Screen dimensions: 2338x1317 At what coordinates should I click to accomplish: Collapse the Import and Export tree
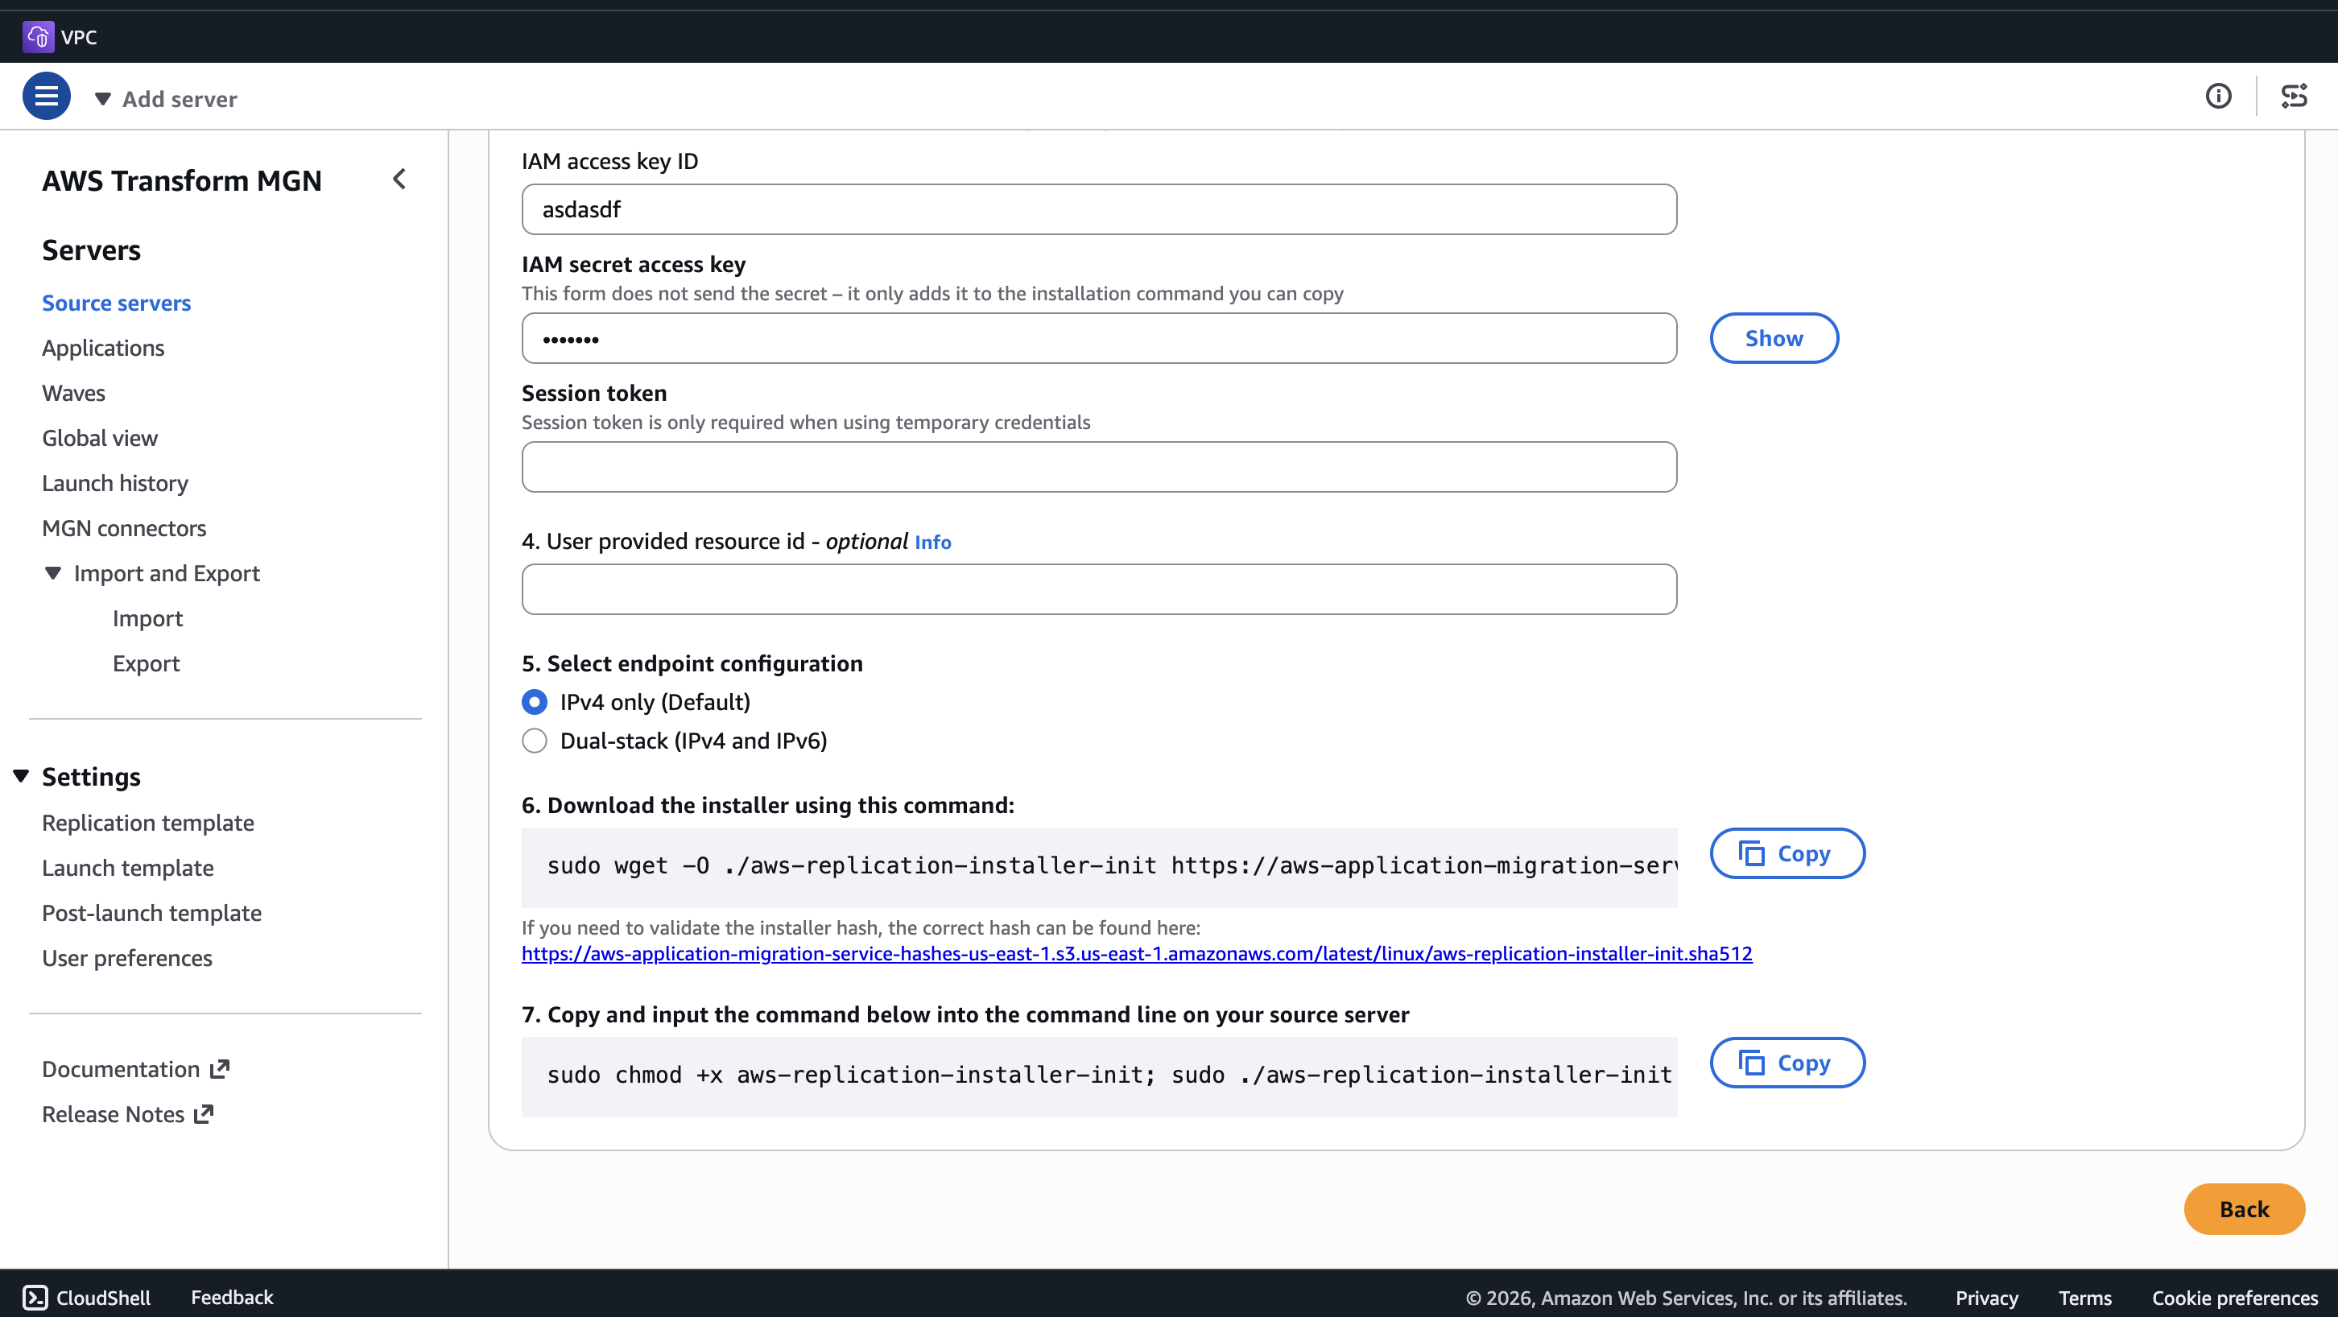tap(52, 572)
